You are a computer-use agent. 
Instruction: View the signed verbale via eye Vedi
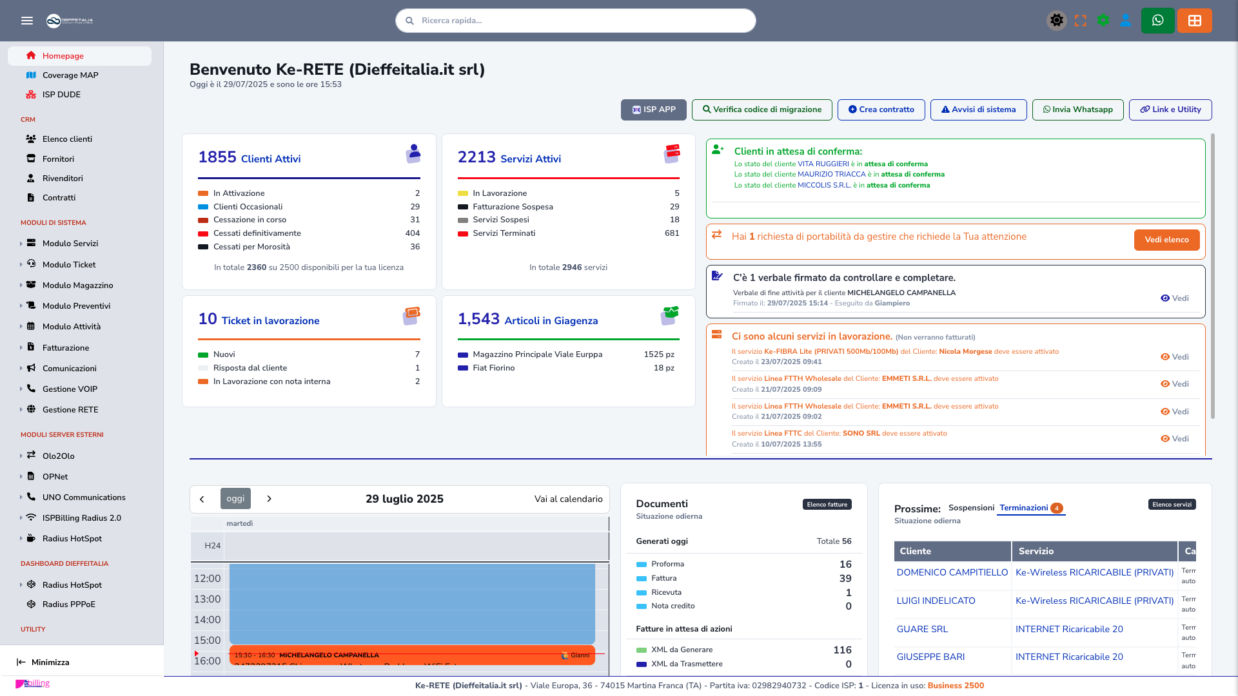pyautogui.click(x=1174, y=298)
